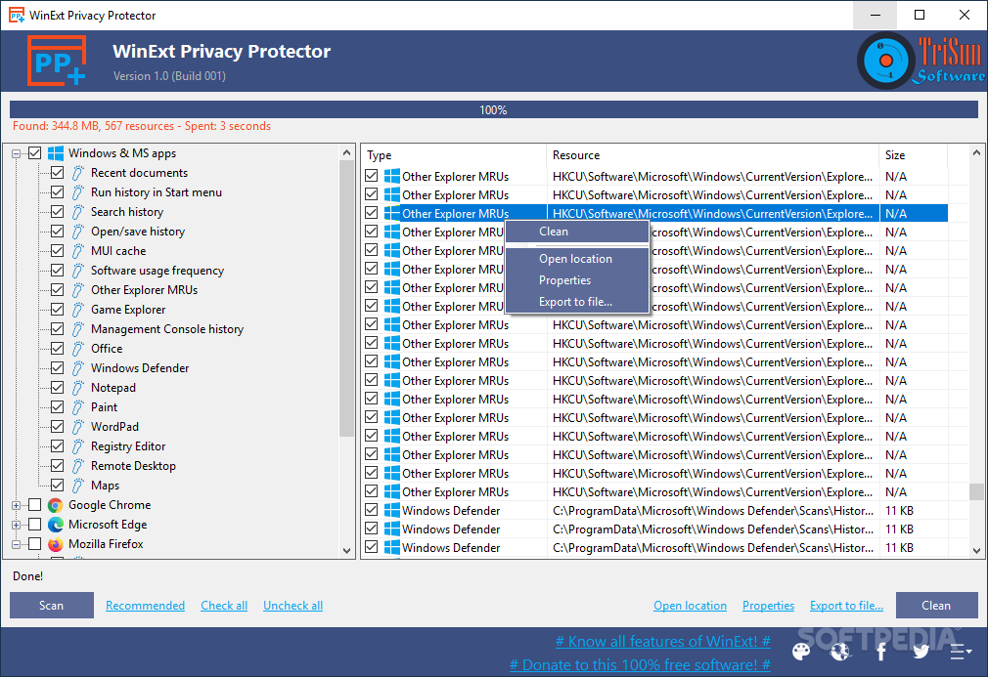Click the title bar app icon

point(17,15)
